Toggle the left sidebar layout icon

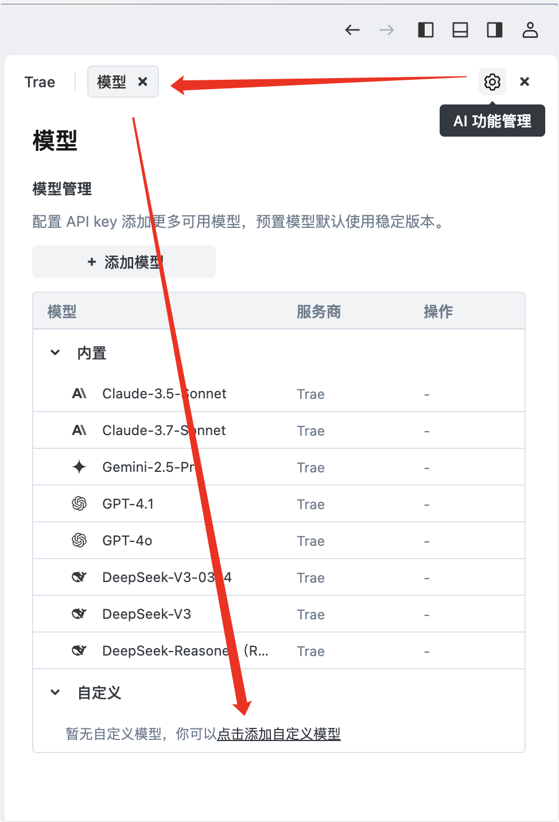[x=426, y=30]
